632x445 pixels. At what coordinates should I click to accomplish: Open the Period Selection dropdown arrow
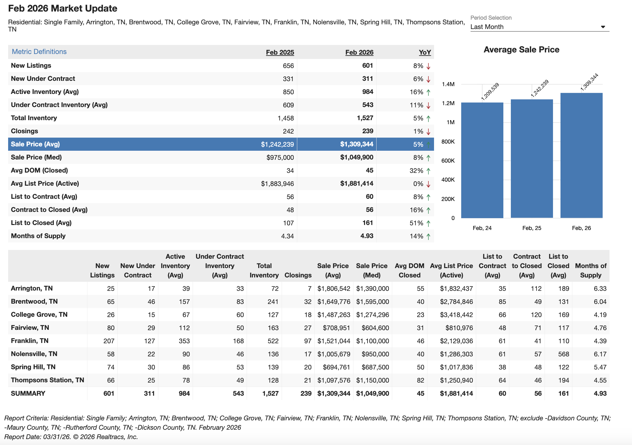coord(603,27)
